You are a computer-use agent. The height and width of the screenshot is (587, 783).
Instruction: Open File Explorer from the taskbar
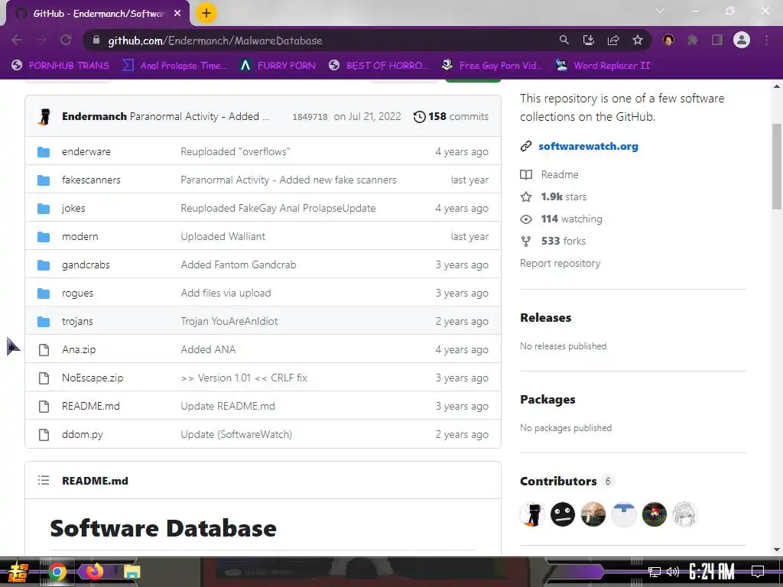pyautogui.click(x=132, y=572)
